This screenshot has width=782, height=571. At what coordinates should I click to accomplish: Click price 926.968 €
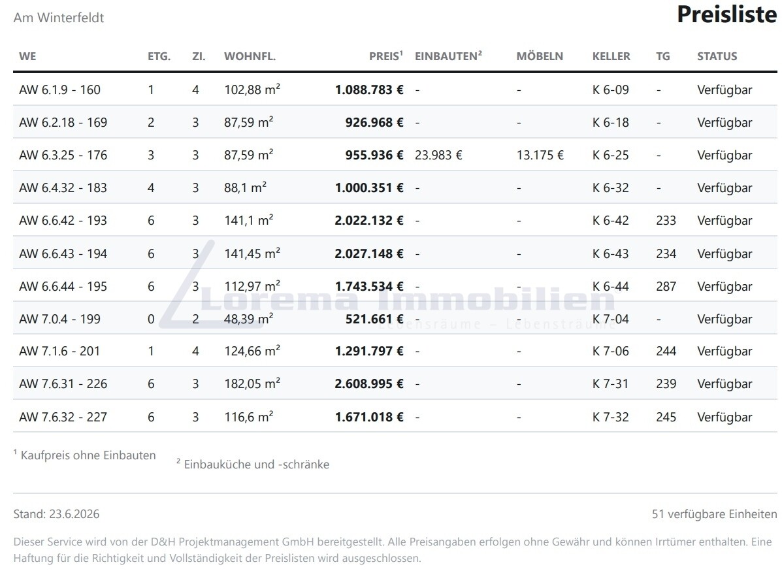374,123
